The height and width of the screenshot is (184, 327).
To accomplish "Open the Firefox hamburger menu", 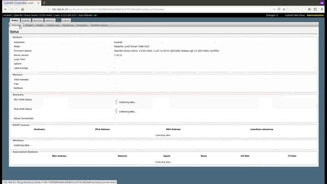I will pyautogui.click(x=322, y=9).
